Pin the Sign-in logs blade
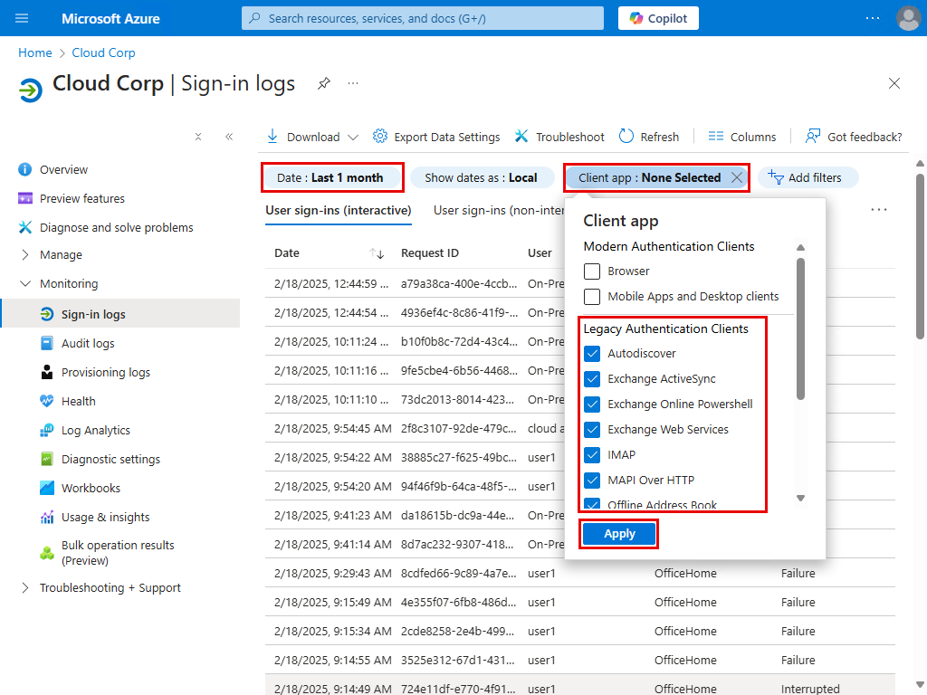This screenshot has width=927, height=695. tap(323, 83)
